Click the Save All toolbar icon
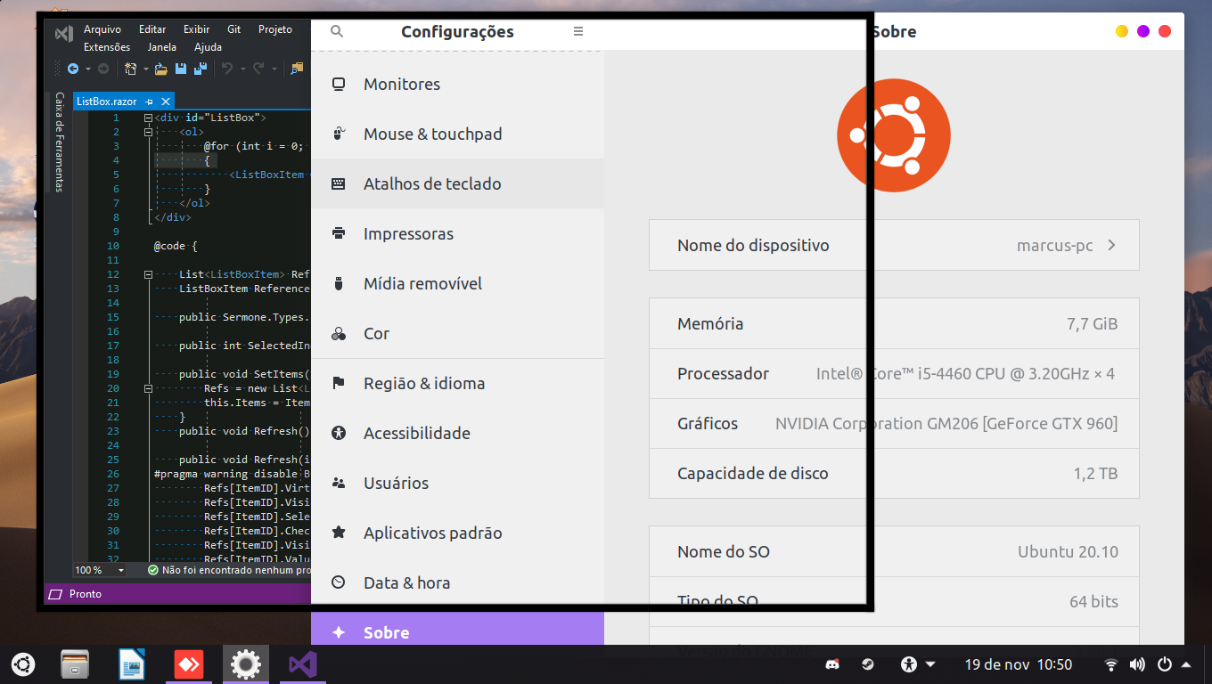 point(201,69)
